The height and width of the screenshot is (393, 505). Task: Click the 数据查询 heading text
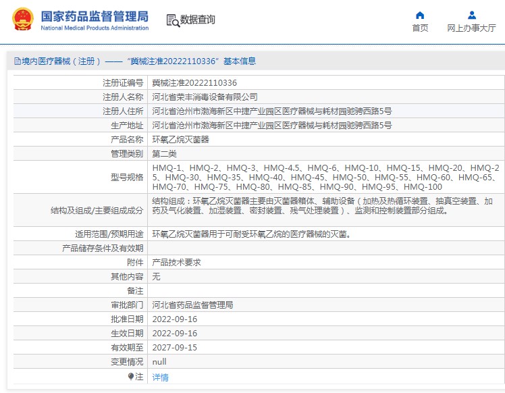pos(197,20)
